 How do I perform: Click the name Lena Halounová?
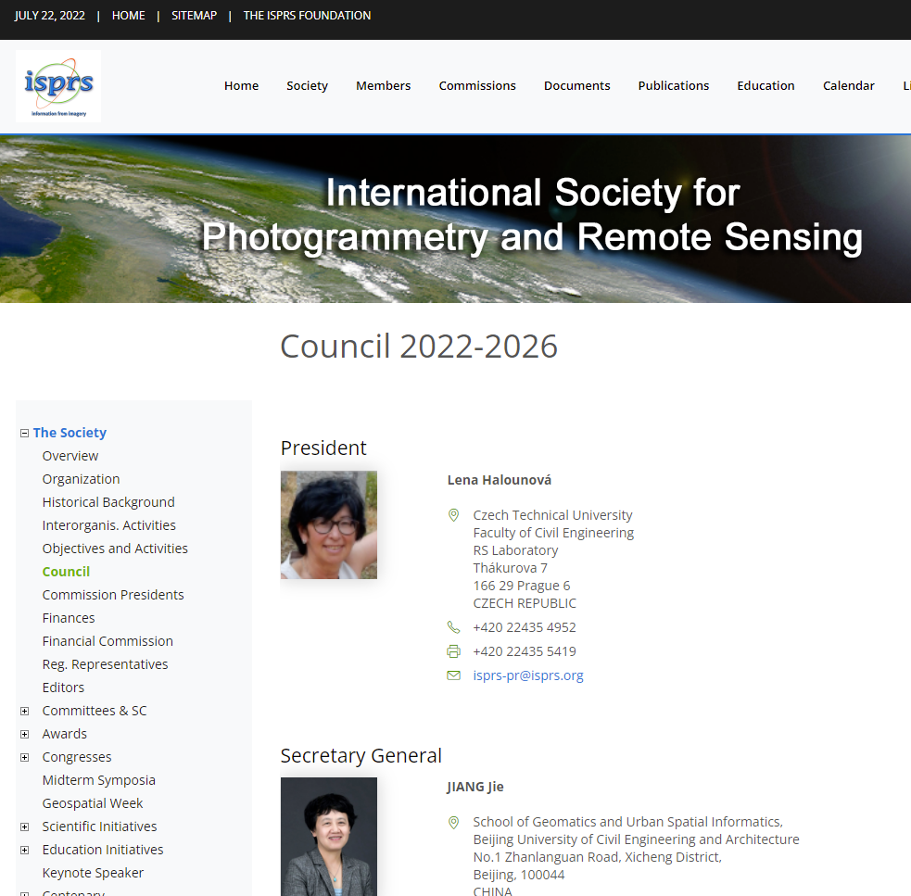(500, 480)
